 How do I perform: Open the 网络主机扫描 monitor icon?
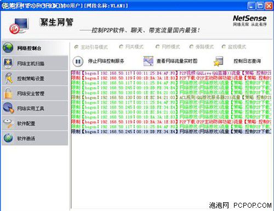point(8,63)
